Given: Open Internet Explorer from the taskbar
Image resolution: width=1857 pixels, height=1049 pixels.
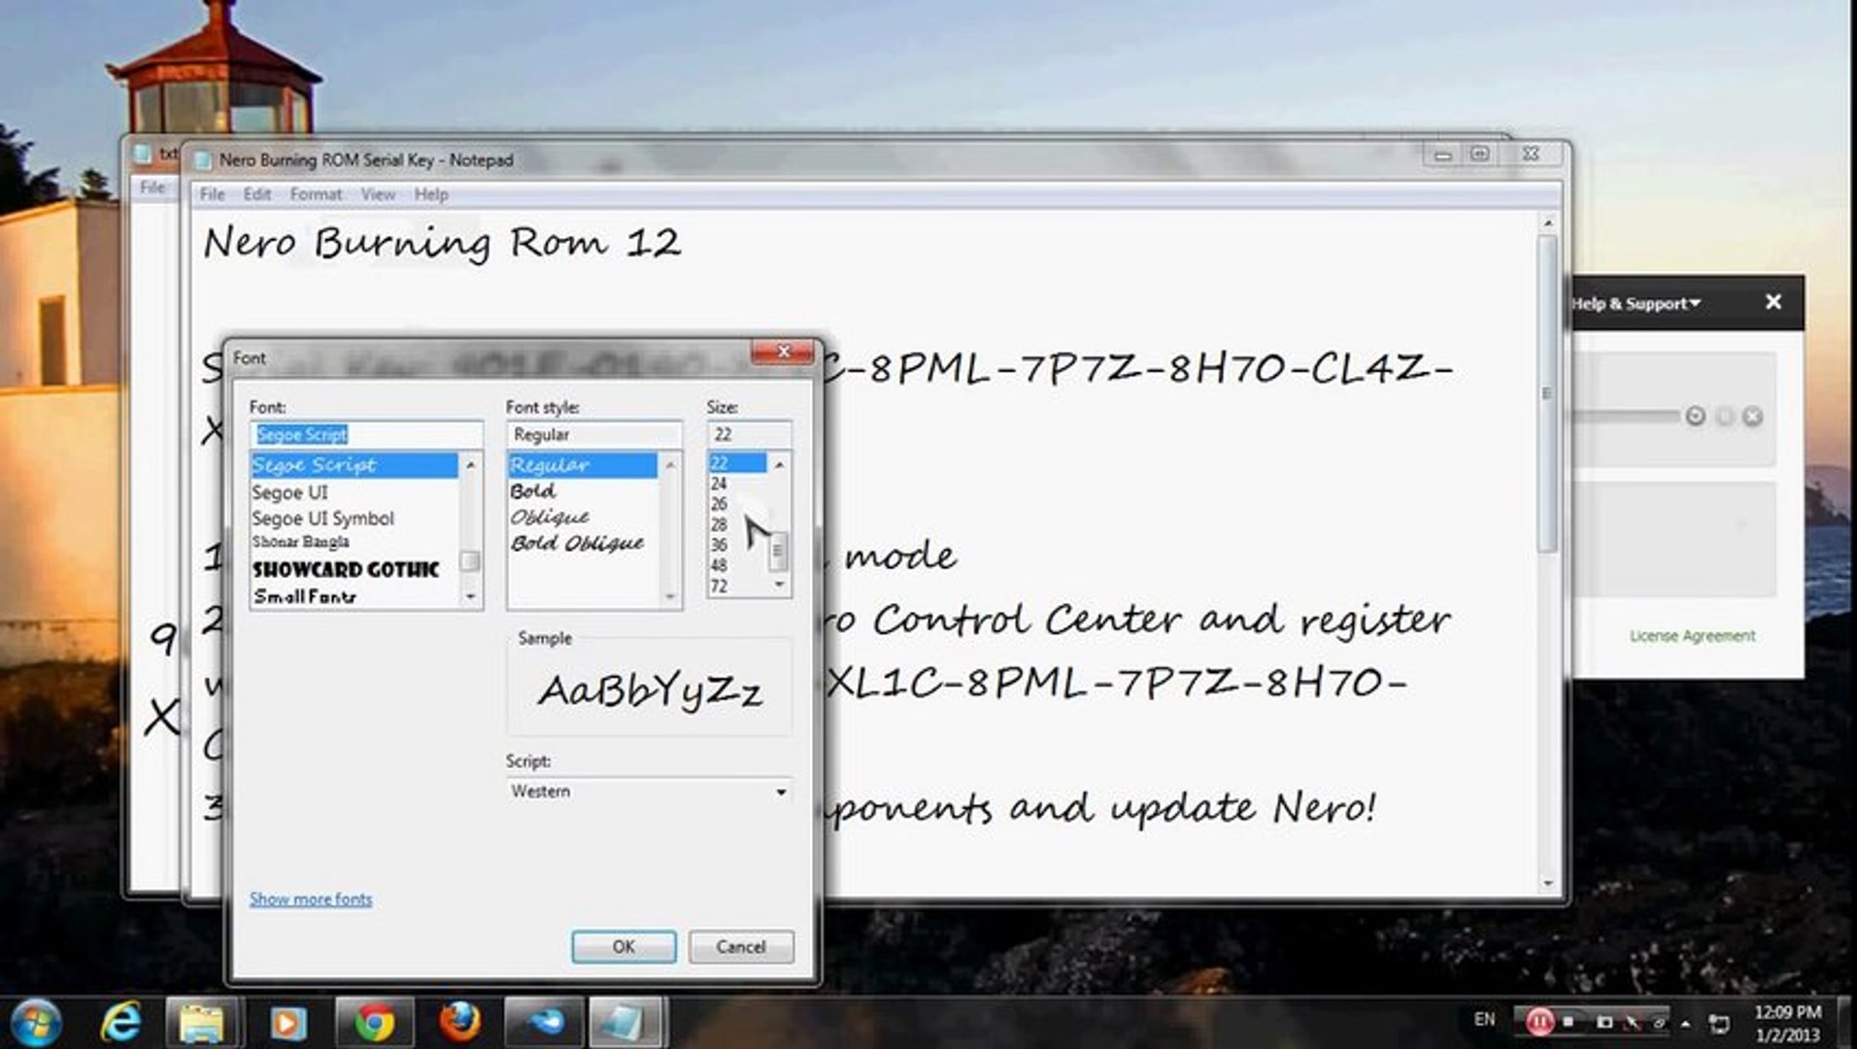Looking at the screenshot, I should pyautogui.click(x=120, y=1023).
